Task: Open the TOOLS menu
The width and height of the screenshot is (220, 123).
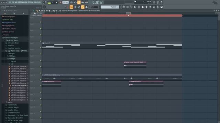Action: click(36, 2)
